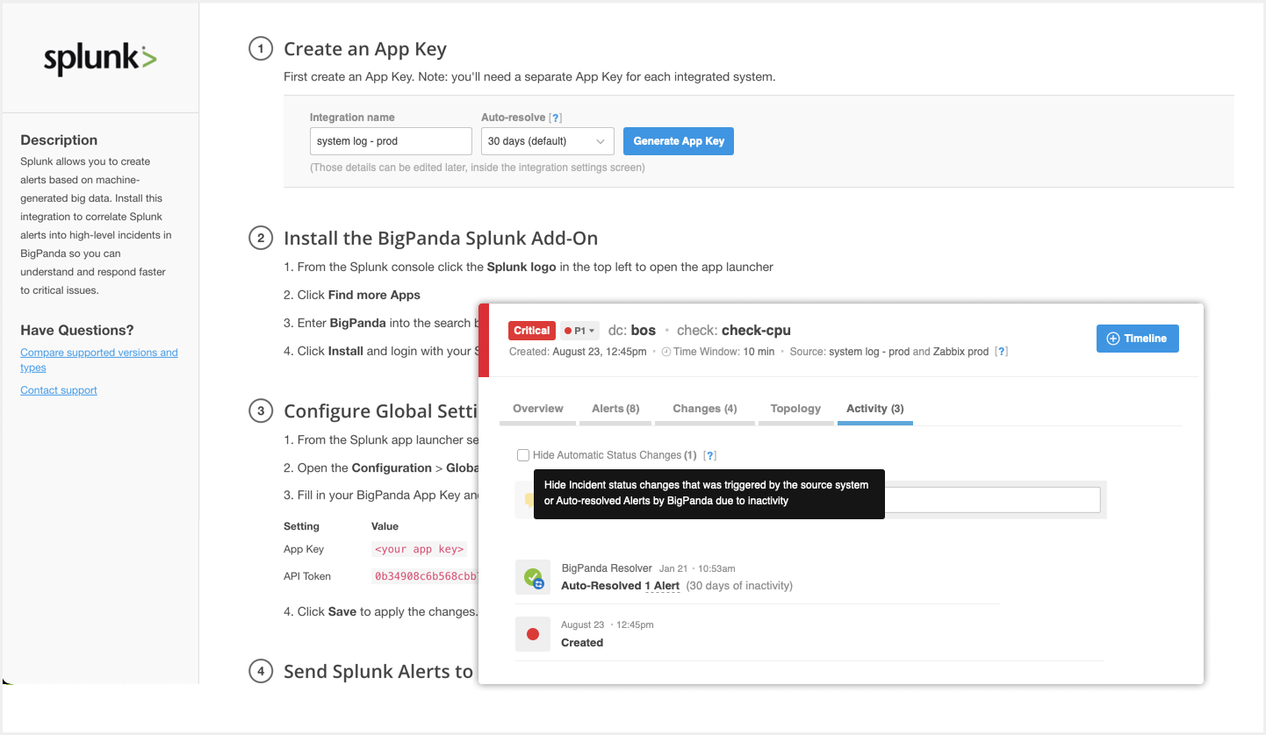Click the Auto-Resolved green check icon

[x=533, y=578]
